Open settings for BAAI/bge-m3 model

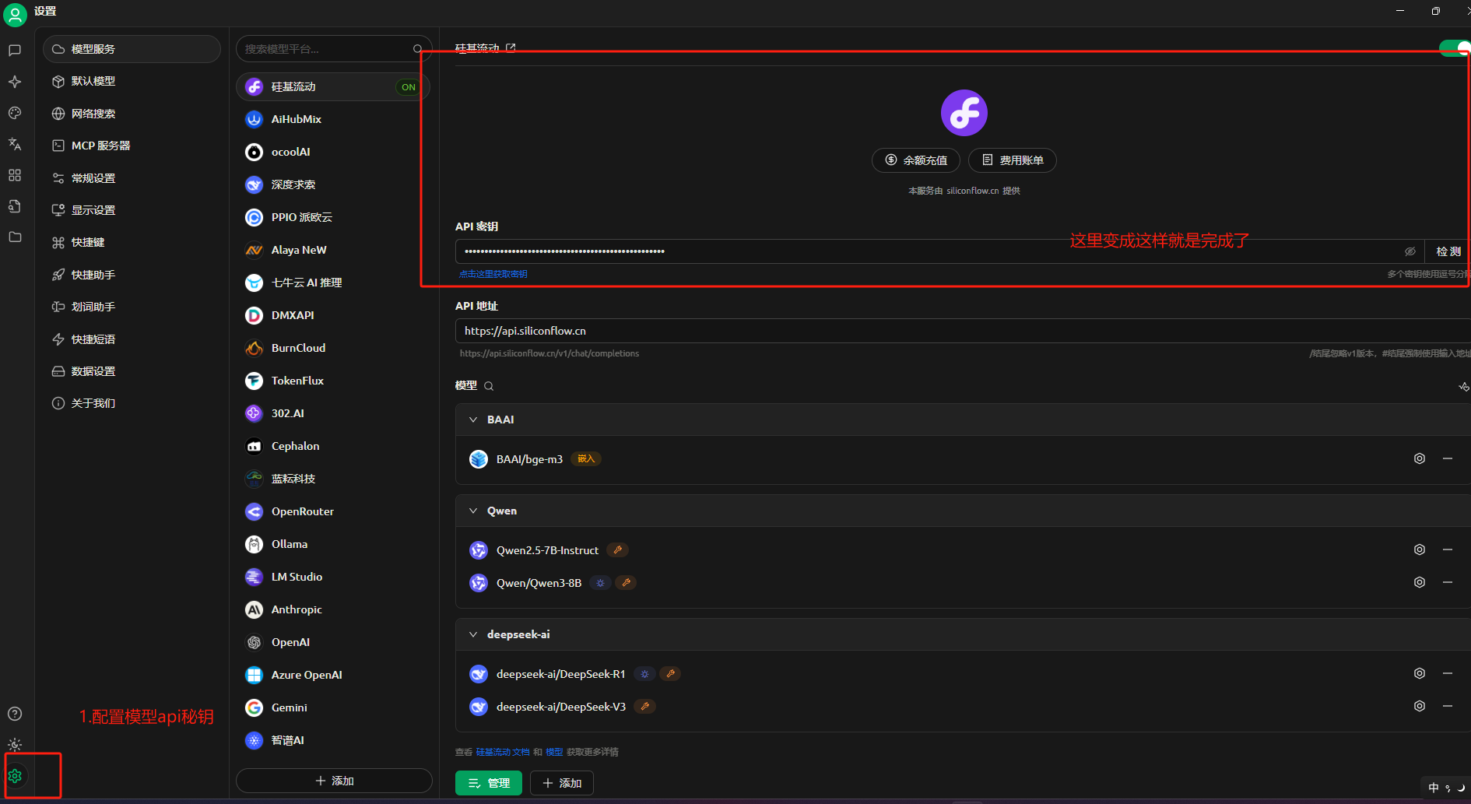(1420, 458)
